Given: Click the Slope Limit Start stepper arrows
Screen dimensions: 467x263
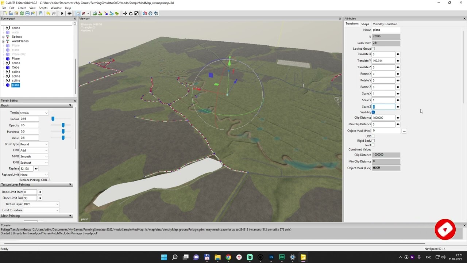Looking at the screenshot, I should pyautogui.click(x=40, y=192).
